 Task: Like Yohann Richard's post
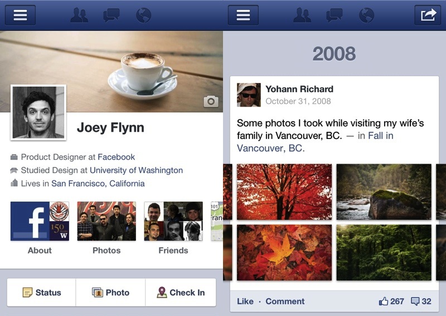coord(245,301)
